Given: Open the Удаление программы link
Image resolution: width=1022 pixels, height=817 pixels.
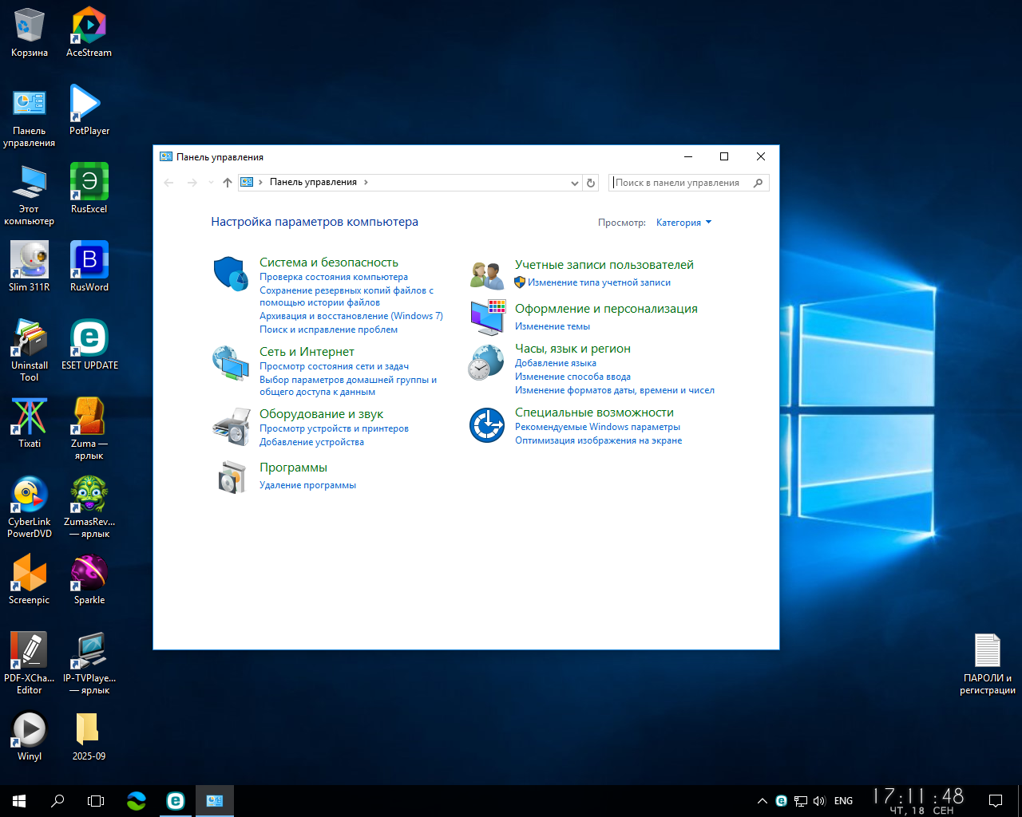Looking at the screenshot, I should coord(307,485).
